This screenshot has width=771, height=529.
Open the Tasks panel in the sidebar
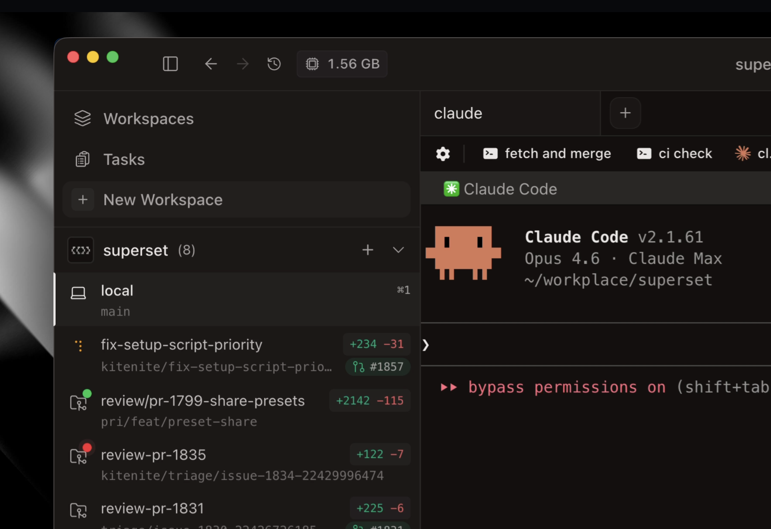[x=124, y=159]
